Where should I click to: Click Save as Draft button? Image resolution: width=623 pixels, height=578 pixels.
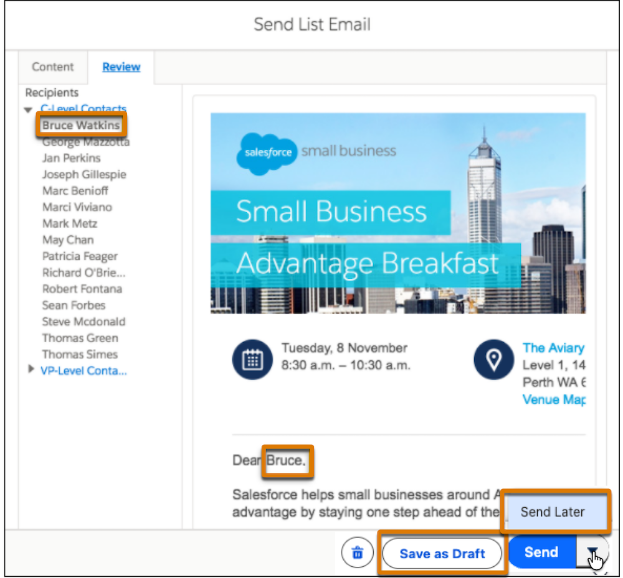pos(442,553)
